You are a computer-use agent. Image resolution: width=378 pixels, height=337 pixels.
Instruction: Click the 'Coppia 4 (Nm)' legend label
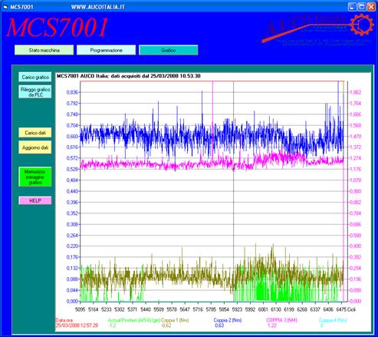pyautogui.click(x=333, y=320)
